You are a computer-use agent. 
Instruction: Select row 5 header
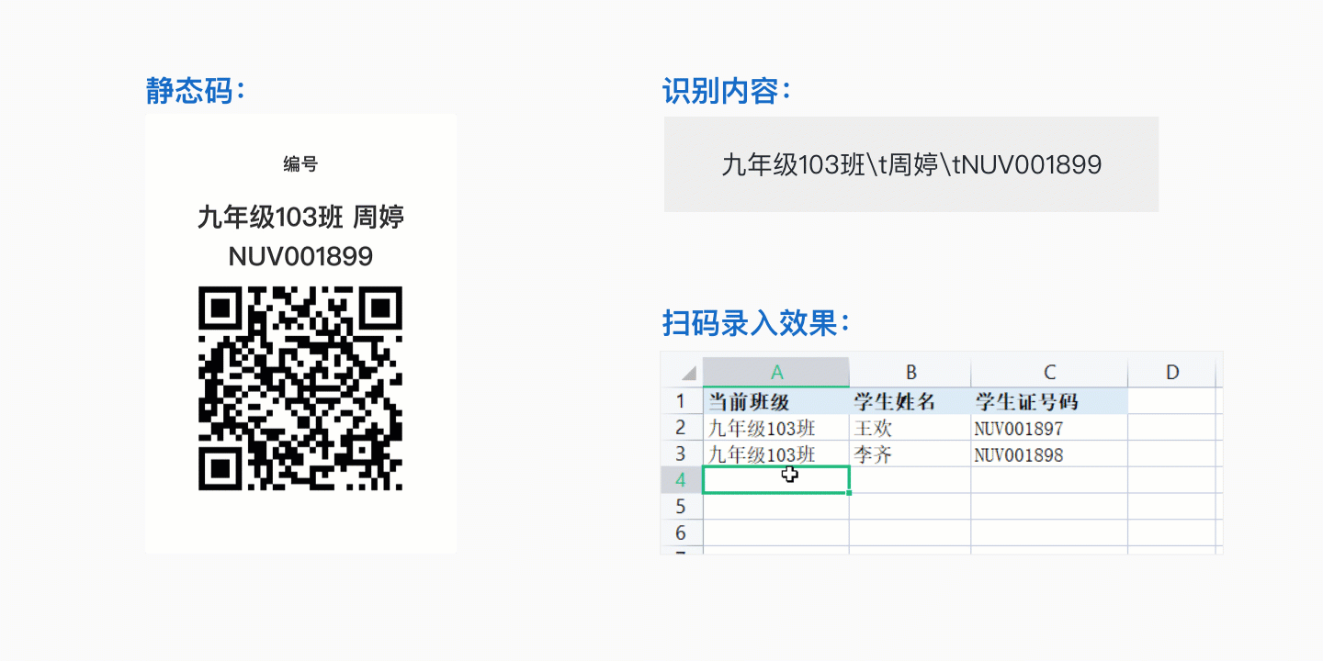tap(681, 507)
